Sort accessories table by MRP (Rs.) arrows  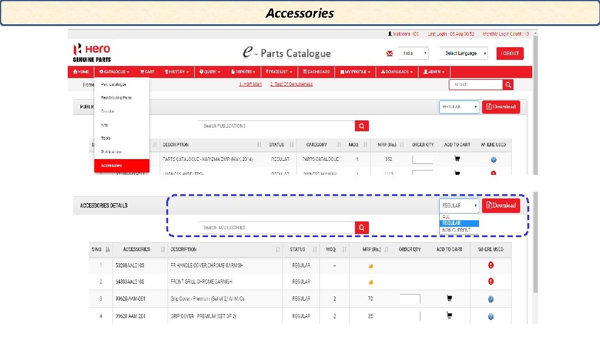pos(386,250)
